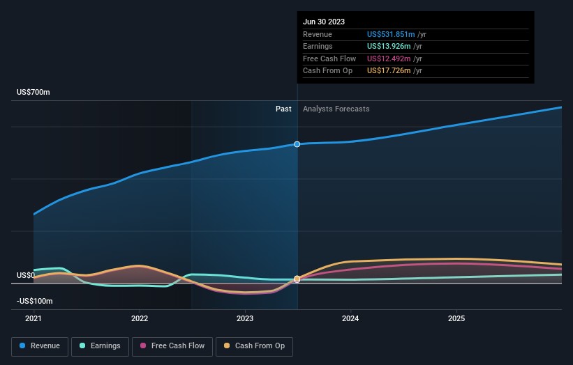Click the US$700m y-axis label

34,92
